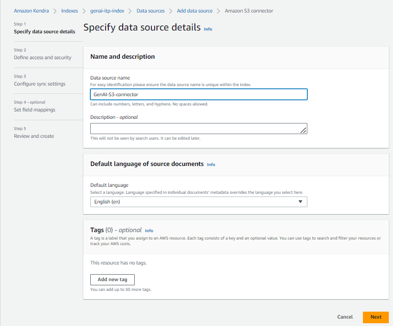The image size is (393, 326).
Task: Click the Description text area
Action: [194, 129]
